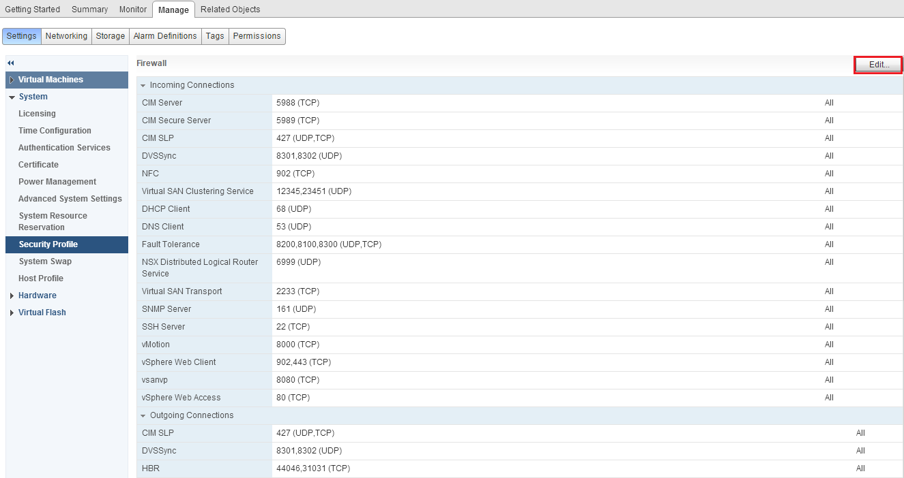Expand the Hardware tree section

12,296
